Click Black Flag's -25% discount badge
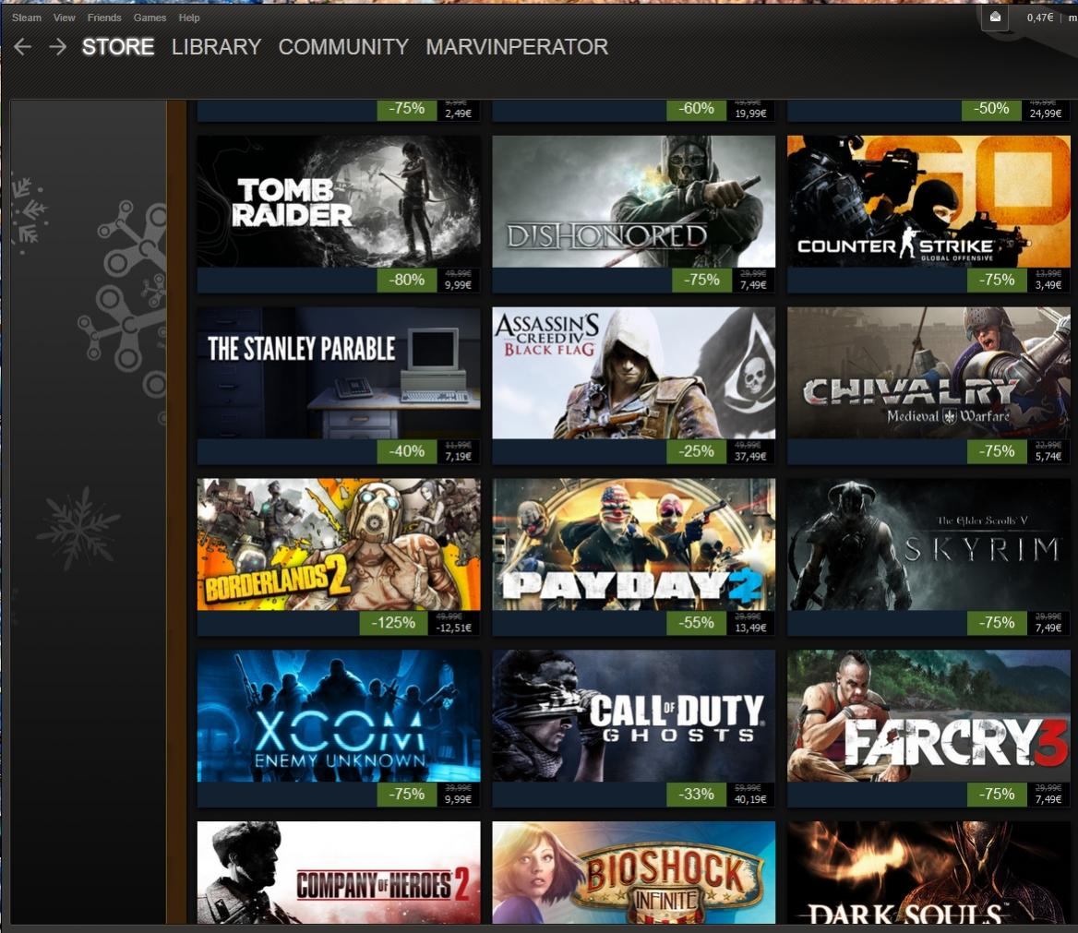The image size is (1078, 933). [696, 451]
